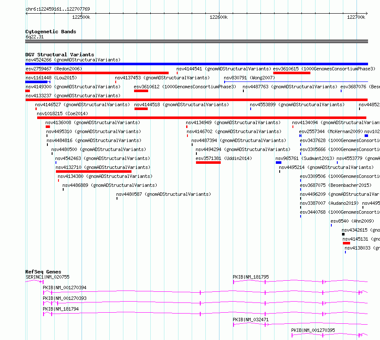Click nsv4146702 variant label
The image size is (380, 340).
[234, 131]
